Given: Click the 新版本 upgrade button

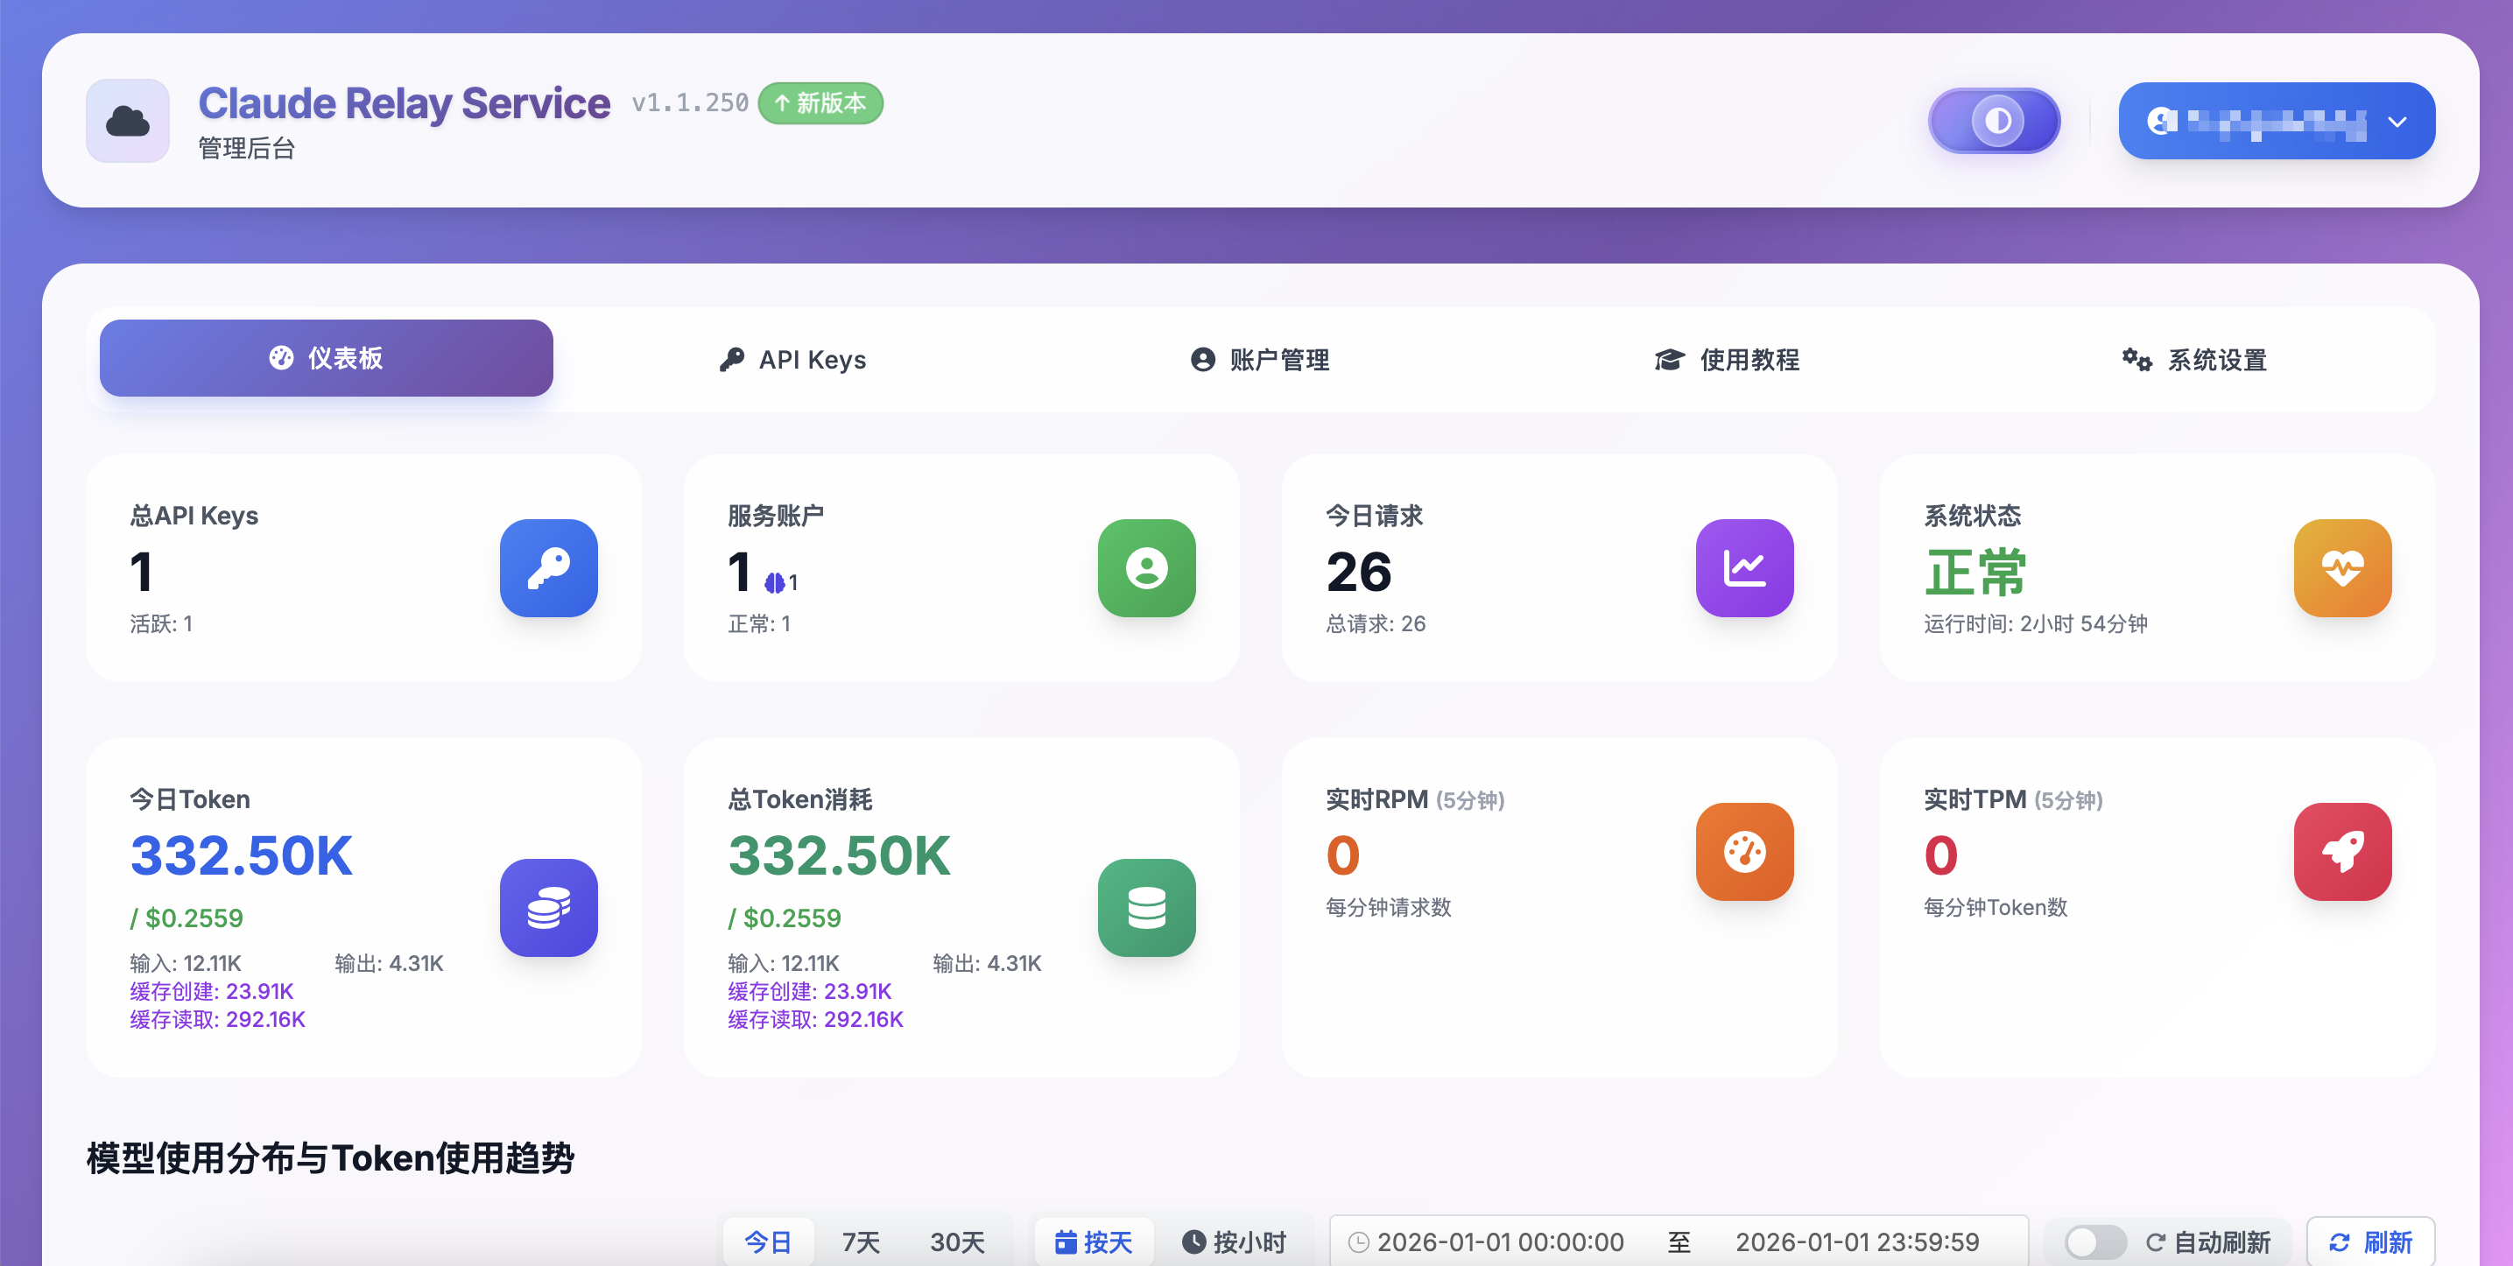Looking at the screenshot, I should (x=820, y=103).
